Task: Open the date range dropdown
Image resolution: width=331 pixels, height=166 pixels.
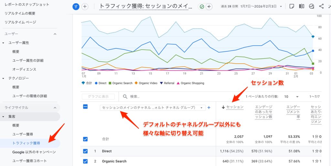Action: pyautogui.click(x=281, y=6)
